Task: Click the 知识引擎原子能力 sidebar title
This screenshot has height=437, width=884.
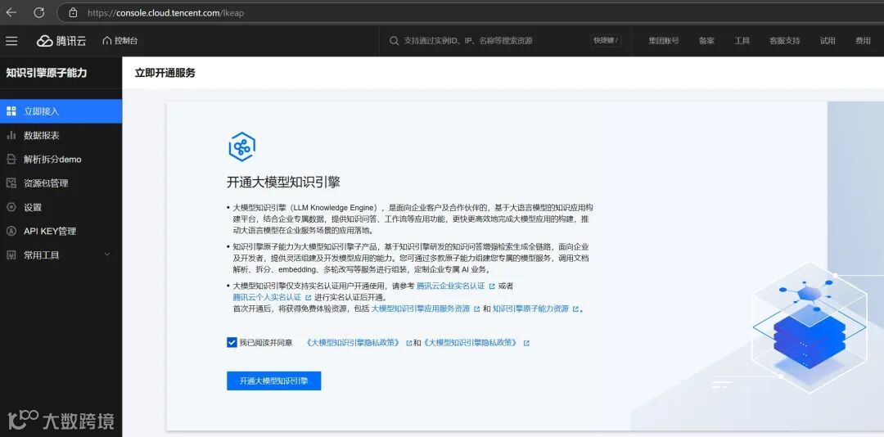Action: tap(47, 73)
